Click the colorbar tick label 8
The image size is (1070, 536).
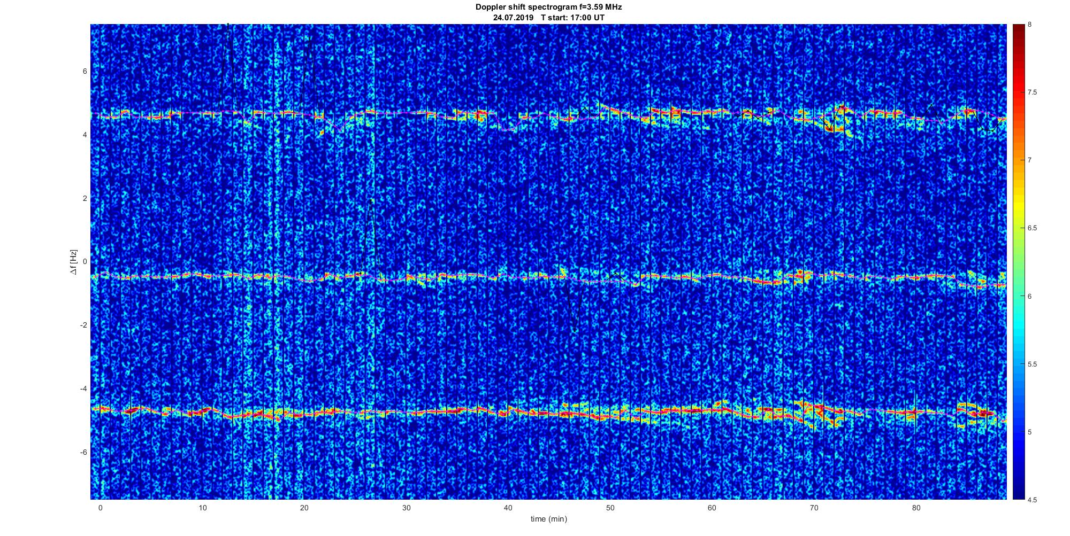(1029, 25)
